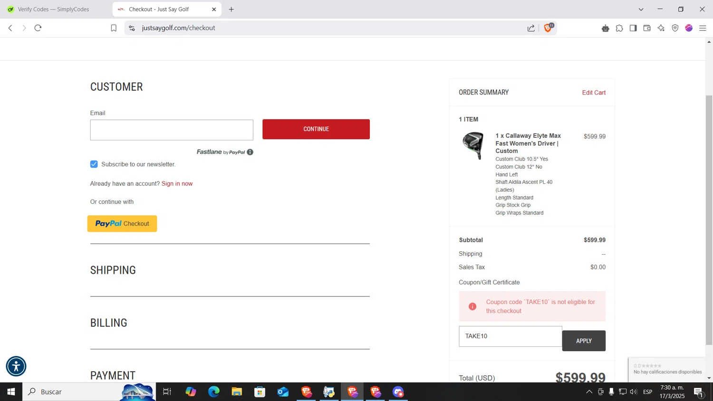Open the Brave Wallet icon
Screen dimensions: 713x401
coord(647,28)
